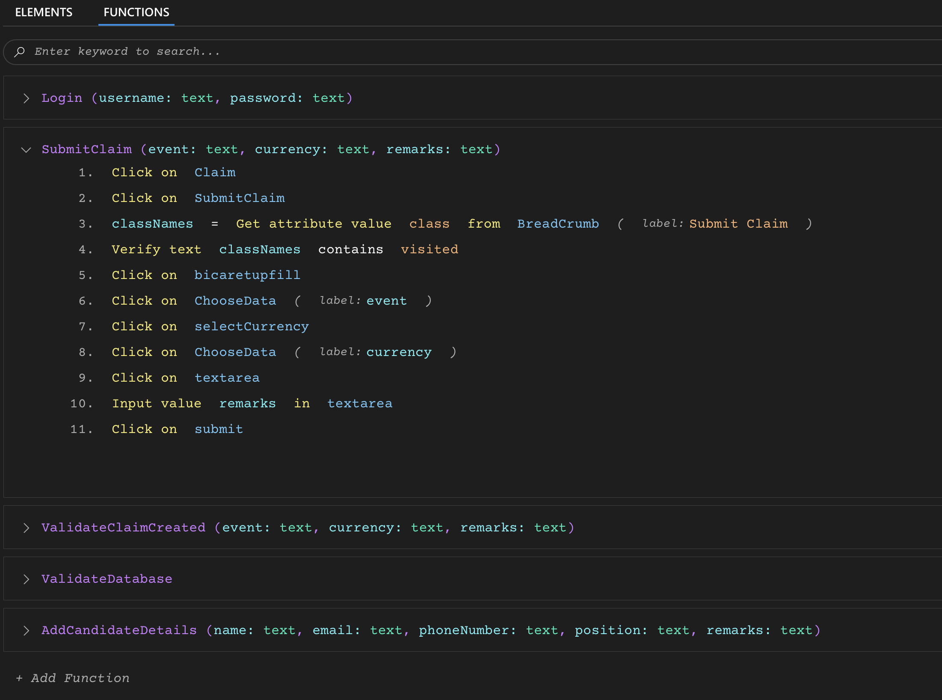Click the Add Function link

point(72,678)
